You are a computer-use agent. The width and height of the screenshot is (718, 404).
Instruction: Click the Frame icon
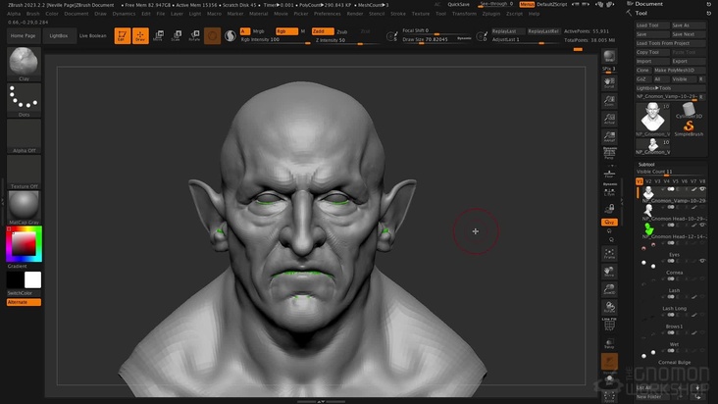click(x=609, y=253)
